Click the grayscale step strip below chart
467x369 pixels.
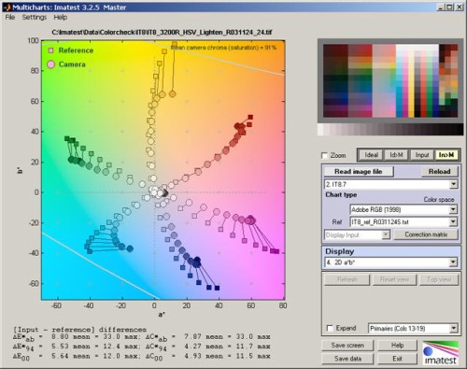point(390,130)
